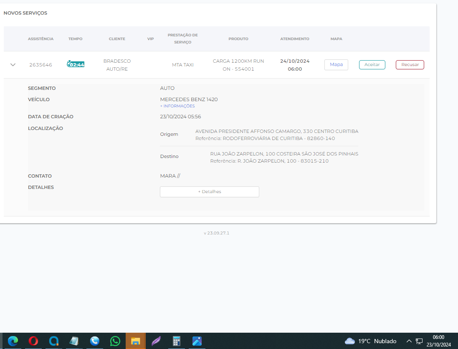This screenshot has height=349, width=458.
Task: Expand the + Detalhes button
Action: tap(210, 192)
